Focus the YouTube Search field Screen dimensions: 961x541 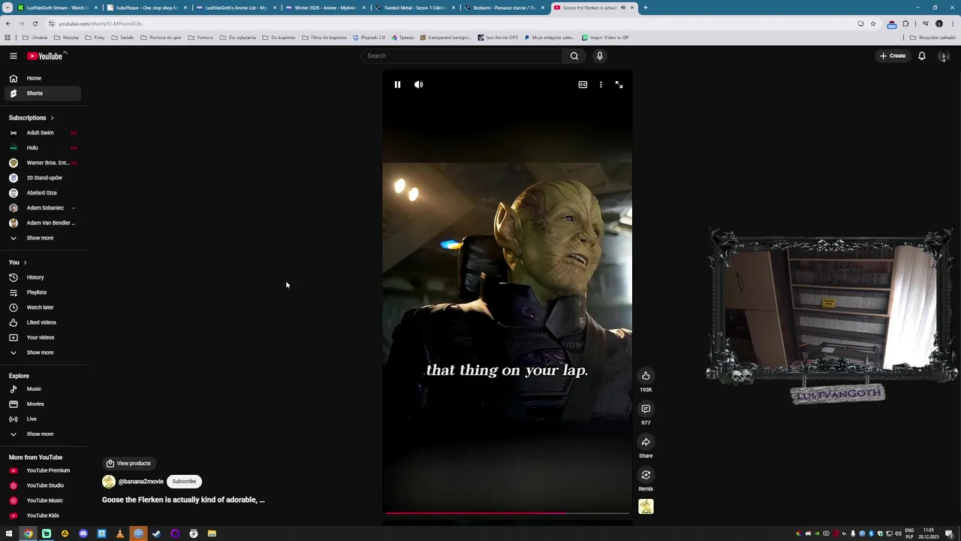[462, 56]
